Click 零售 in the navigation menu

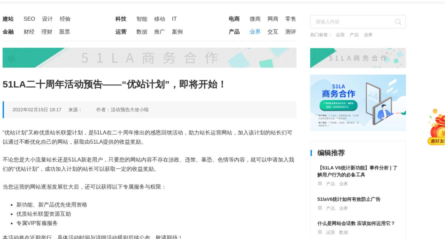291,19
